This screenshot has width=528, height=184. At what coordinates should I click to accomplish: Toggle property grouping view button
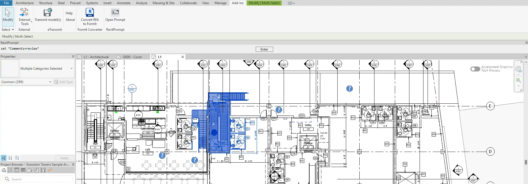[4, 158]
